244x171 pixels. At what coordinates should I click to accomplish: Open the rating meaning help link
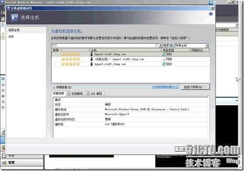point(166,87)
